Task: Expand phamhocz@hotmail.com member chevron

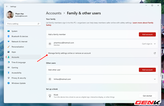Action: (x=155, y=44)
